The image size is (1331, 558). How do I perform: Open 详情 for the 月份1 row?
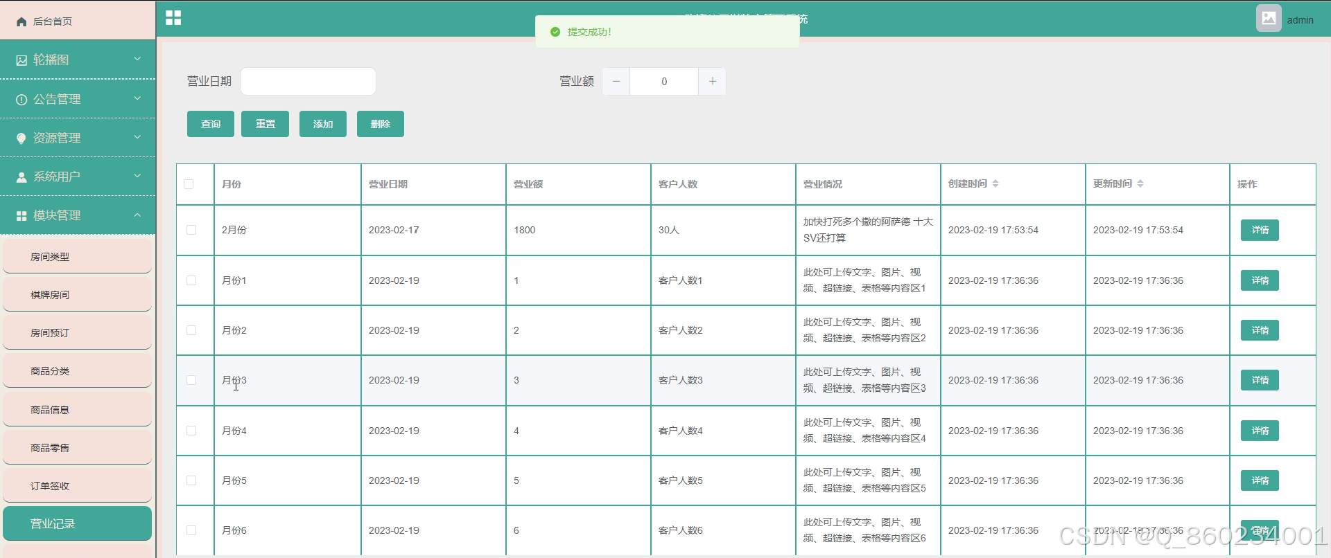[1260, 280]
